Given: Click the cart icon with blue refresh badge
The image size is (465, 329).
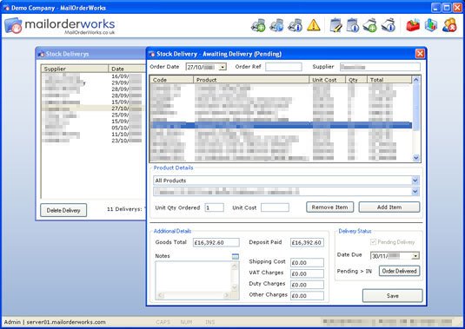Looking at the screenshot, I should click(x=276, y=25).
